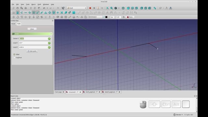Click the Refresh recompute icon
Screen dimensions: 208x117
click(58, 8)
